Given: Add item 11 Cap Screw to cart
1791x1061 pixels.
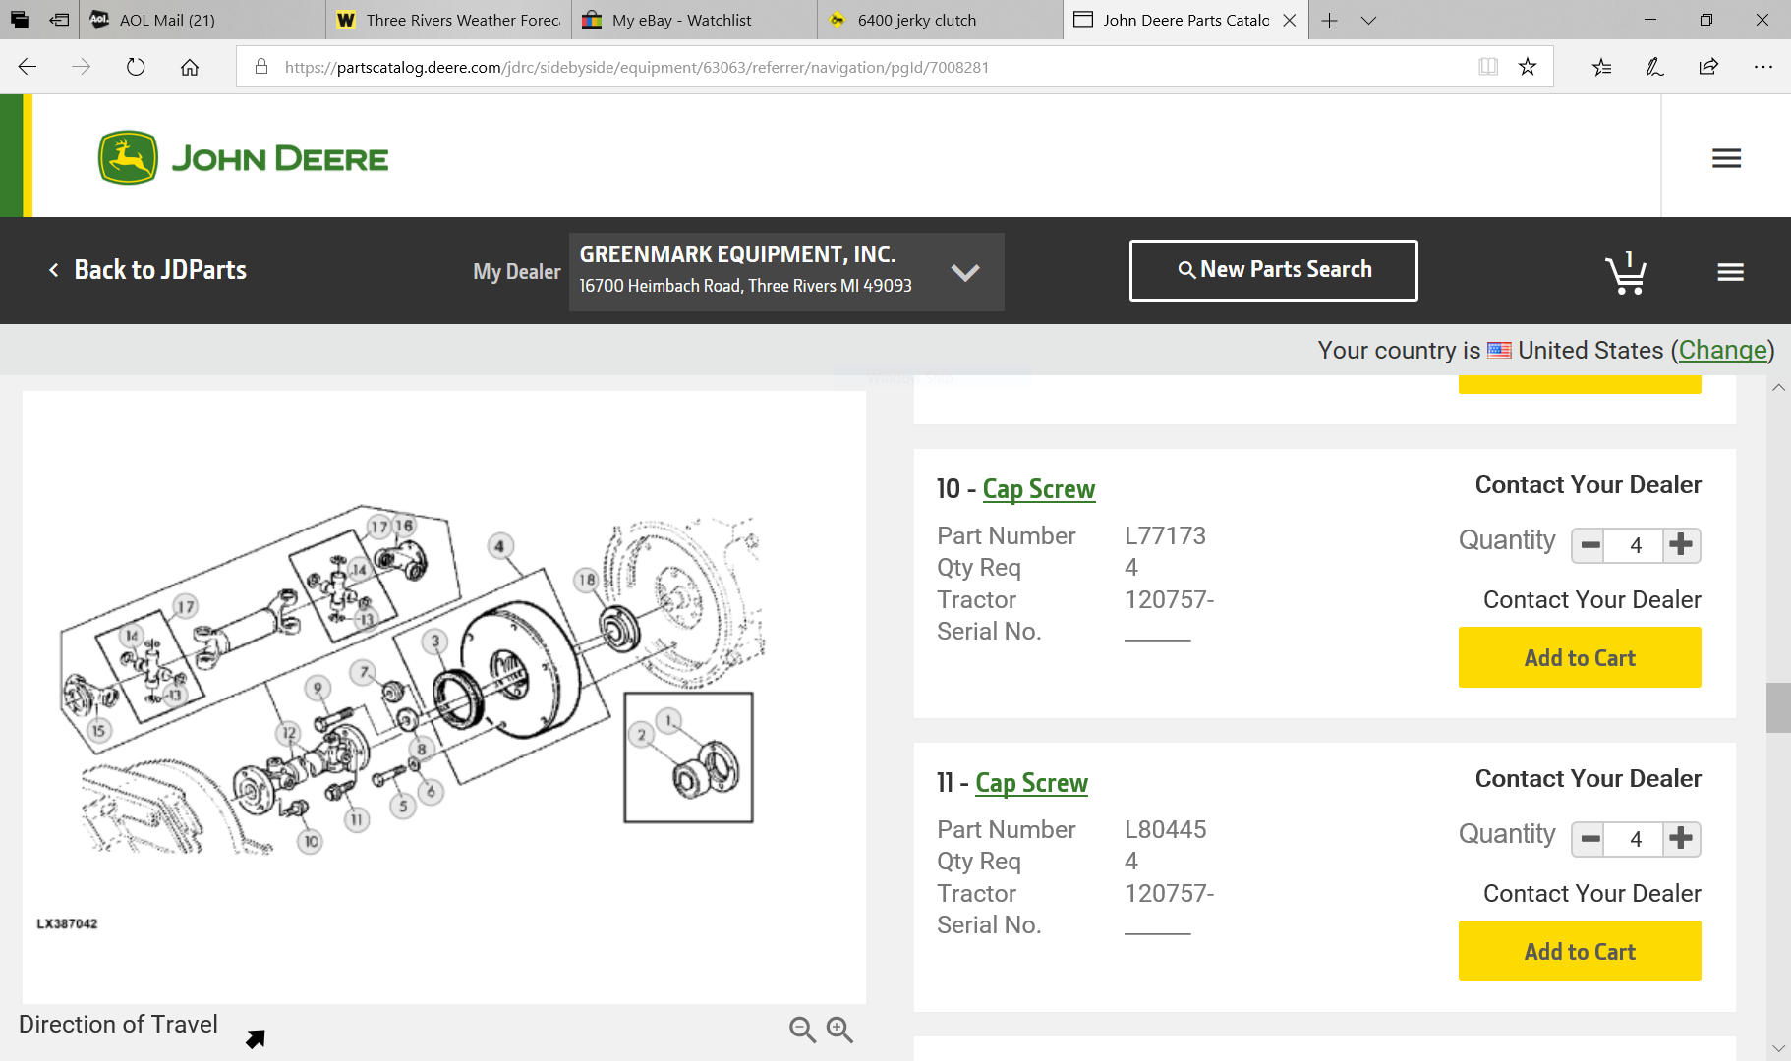Looking at the screenshot, I should pos(1579,951).
